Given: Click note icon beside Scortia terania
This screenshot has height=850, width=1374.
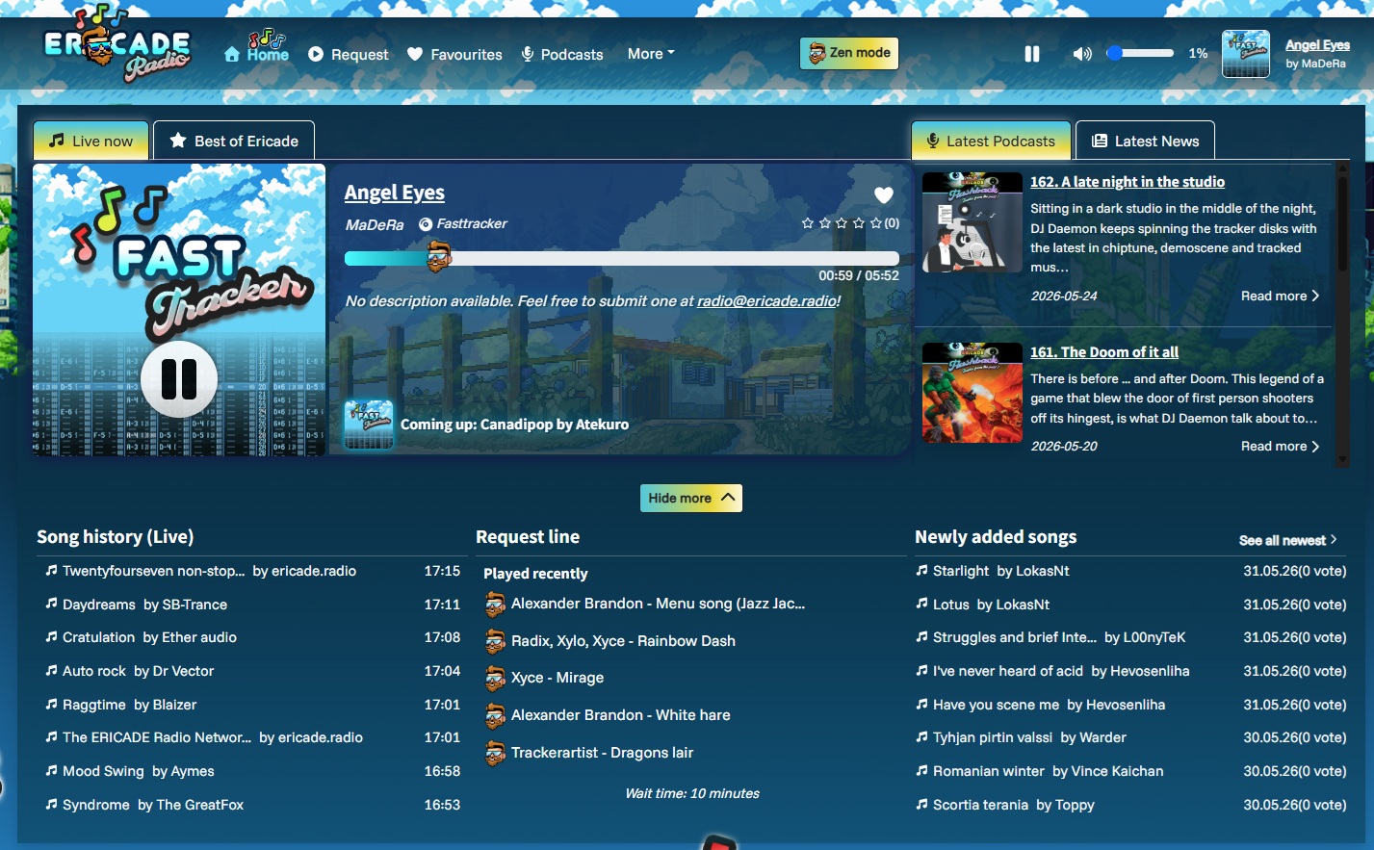Looking at the screenshot, I should (x=921, y=804).
